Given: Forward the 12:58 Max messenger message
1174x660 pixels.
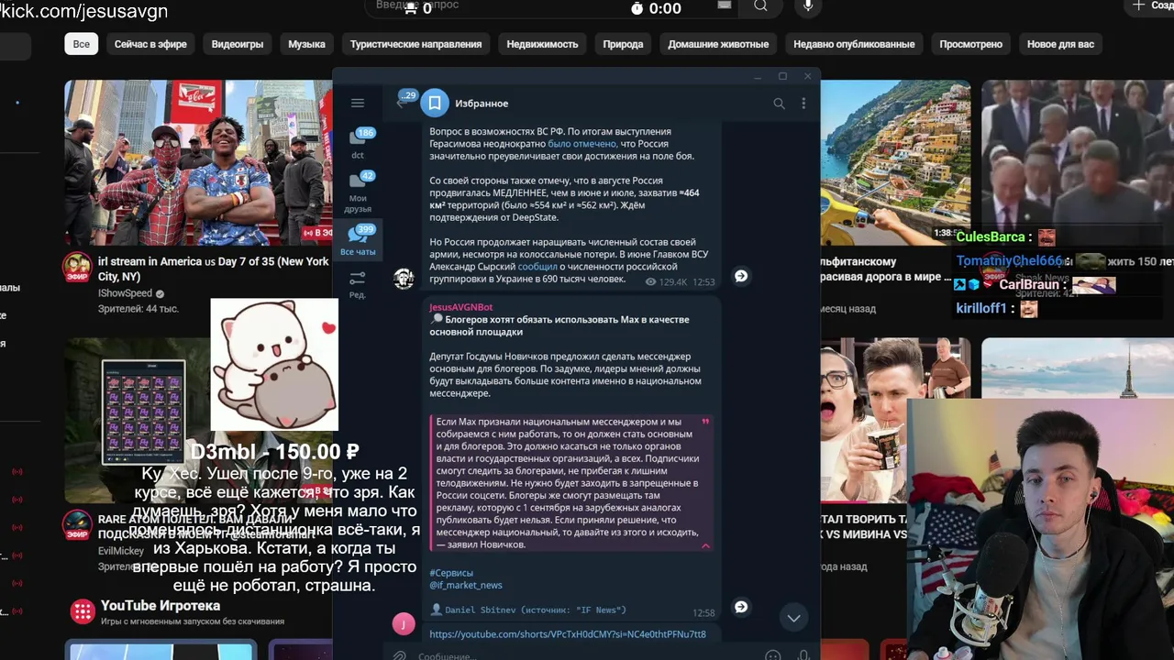Looking at the screenshot, I should [x=741, y=607].
